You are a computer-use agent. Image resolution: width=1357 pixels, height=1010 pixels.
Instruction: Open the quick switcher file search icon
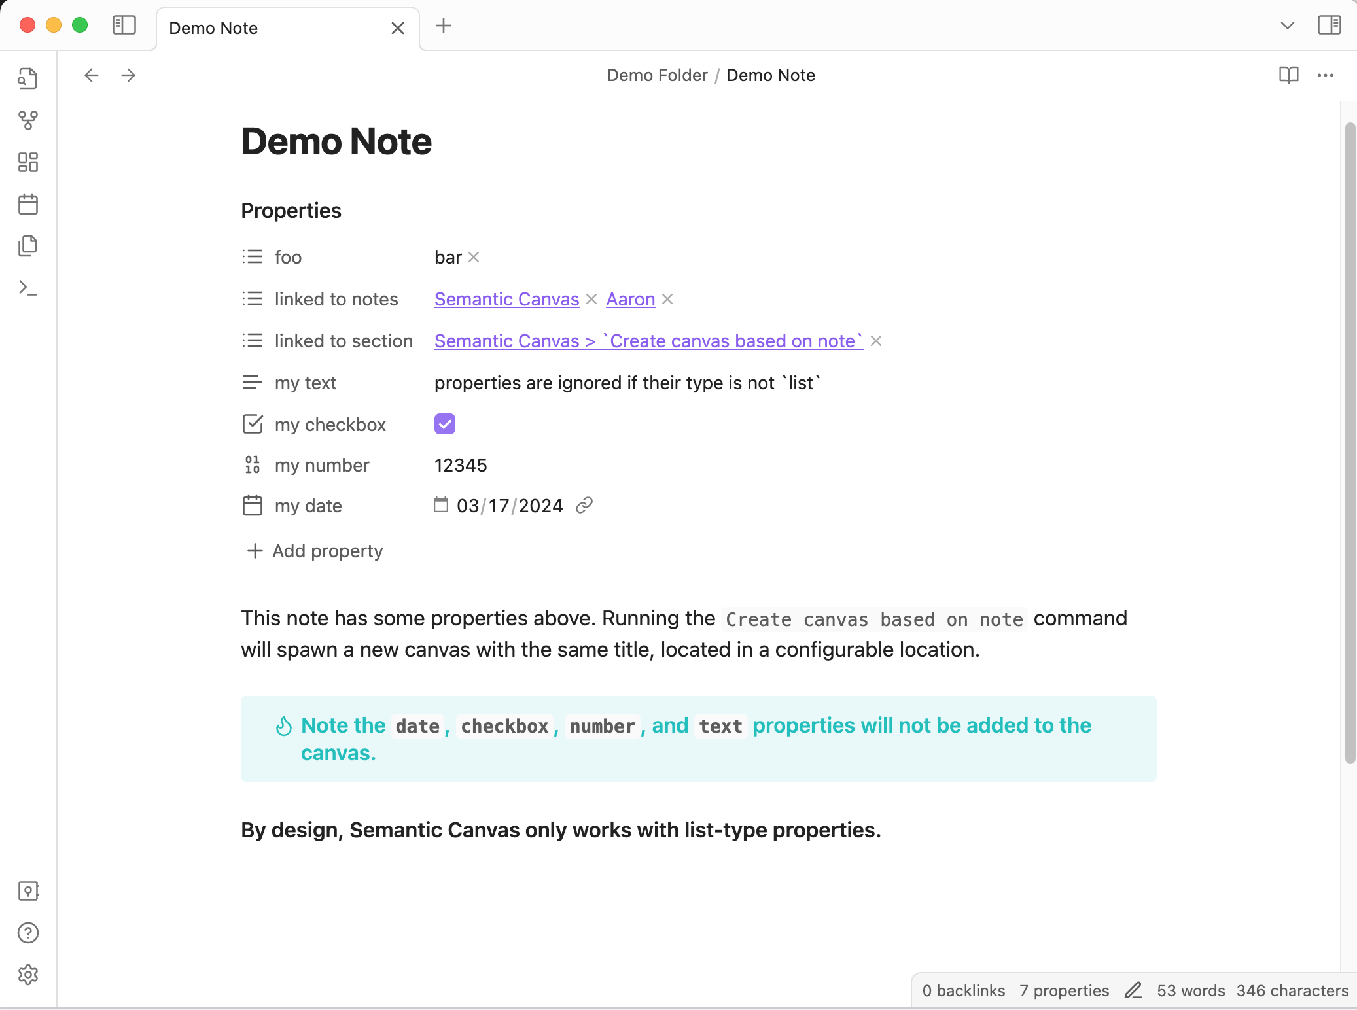coord(28,78)
